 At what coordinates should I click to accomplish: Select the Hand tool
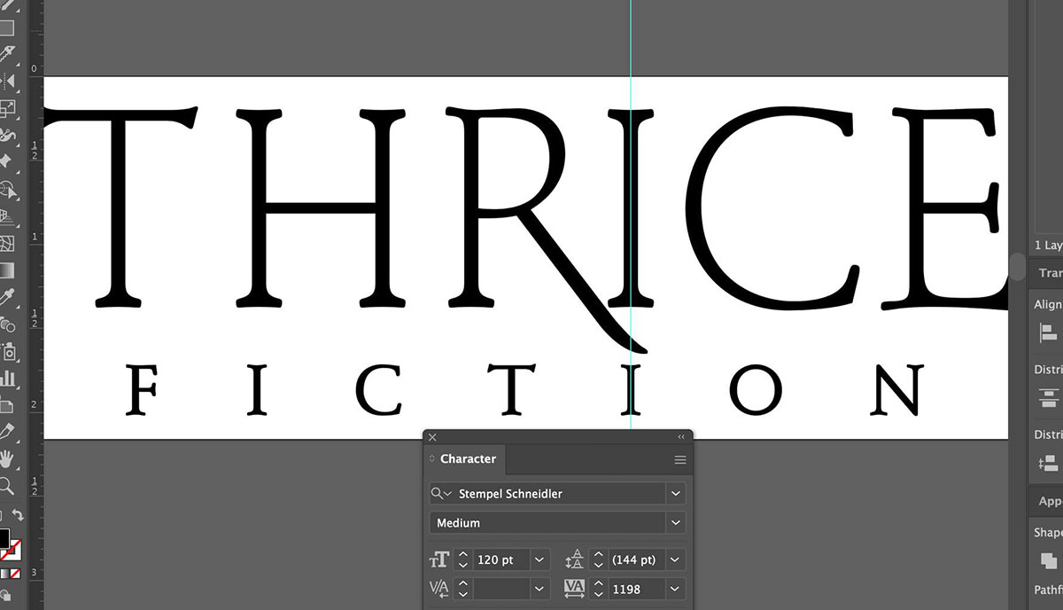click(7, 458)
